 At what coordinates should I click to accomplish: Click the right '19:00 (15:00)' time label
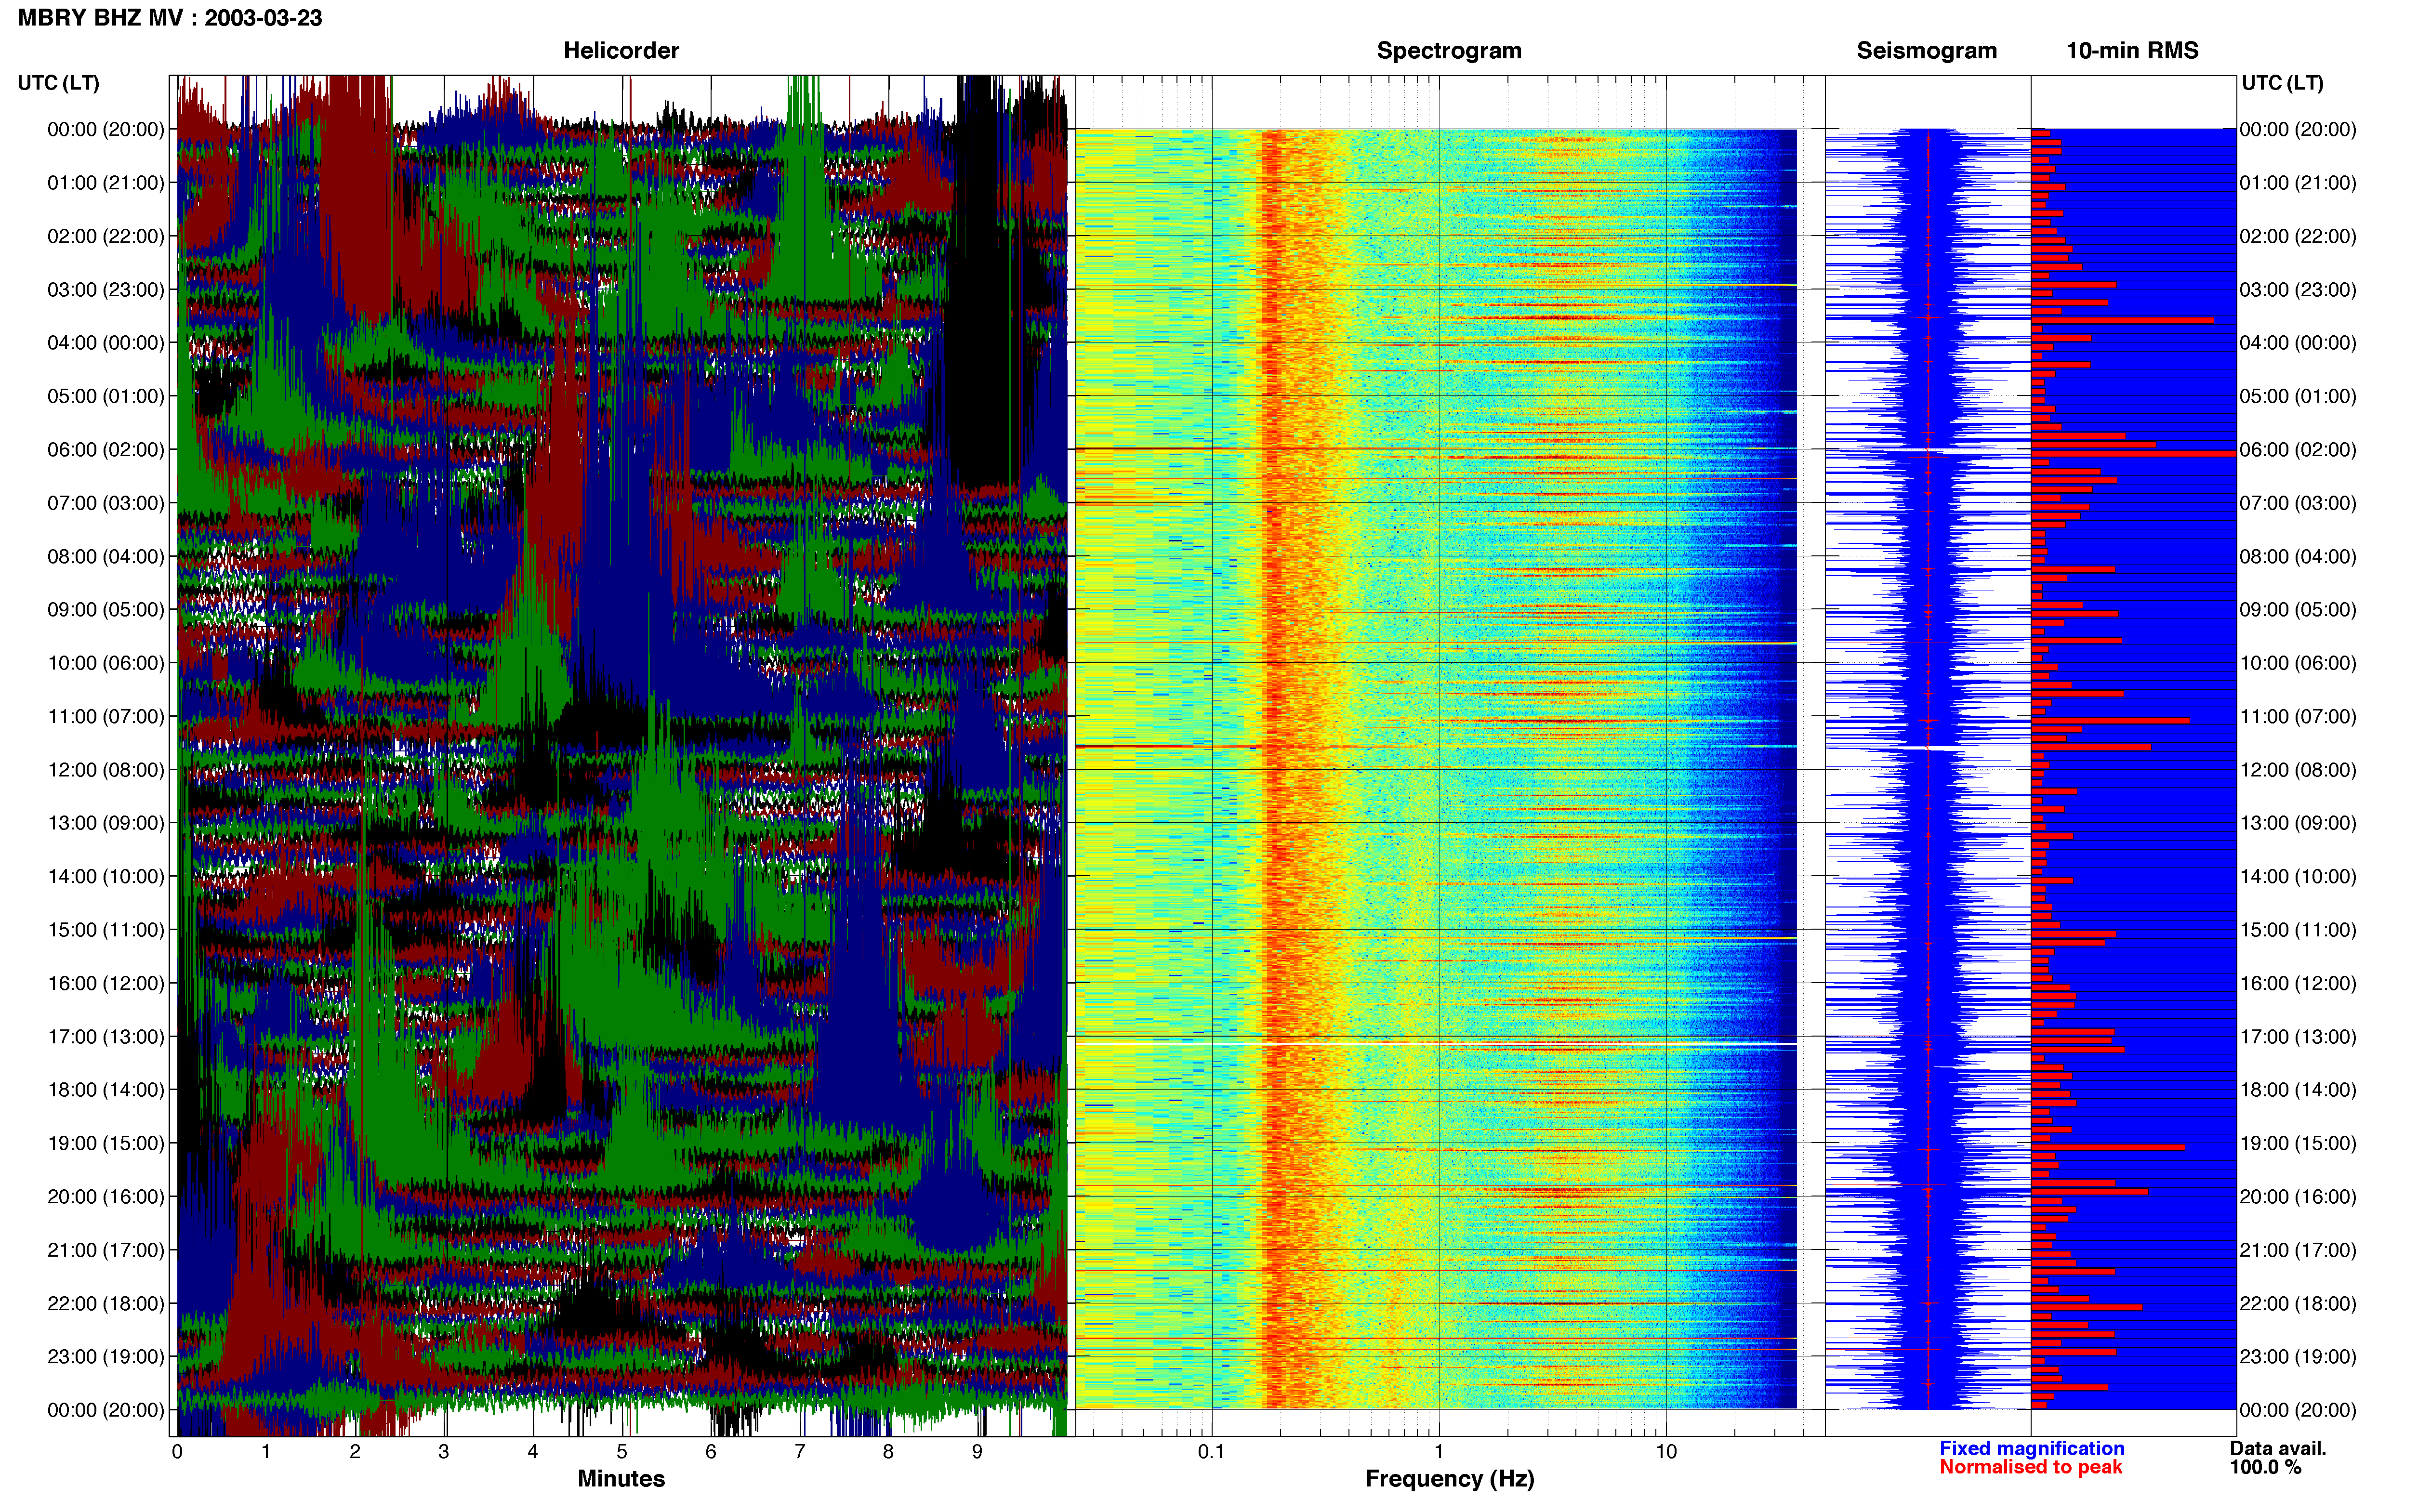point(2298,1143)
